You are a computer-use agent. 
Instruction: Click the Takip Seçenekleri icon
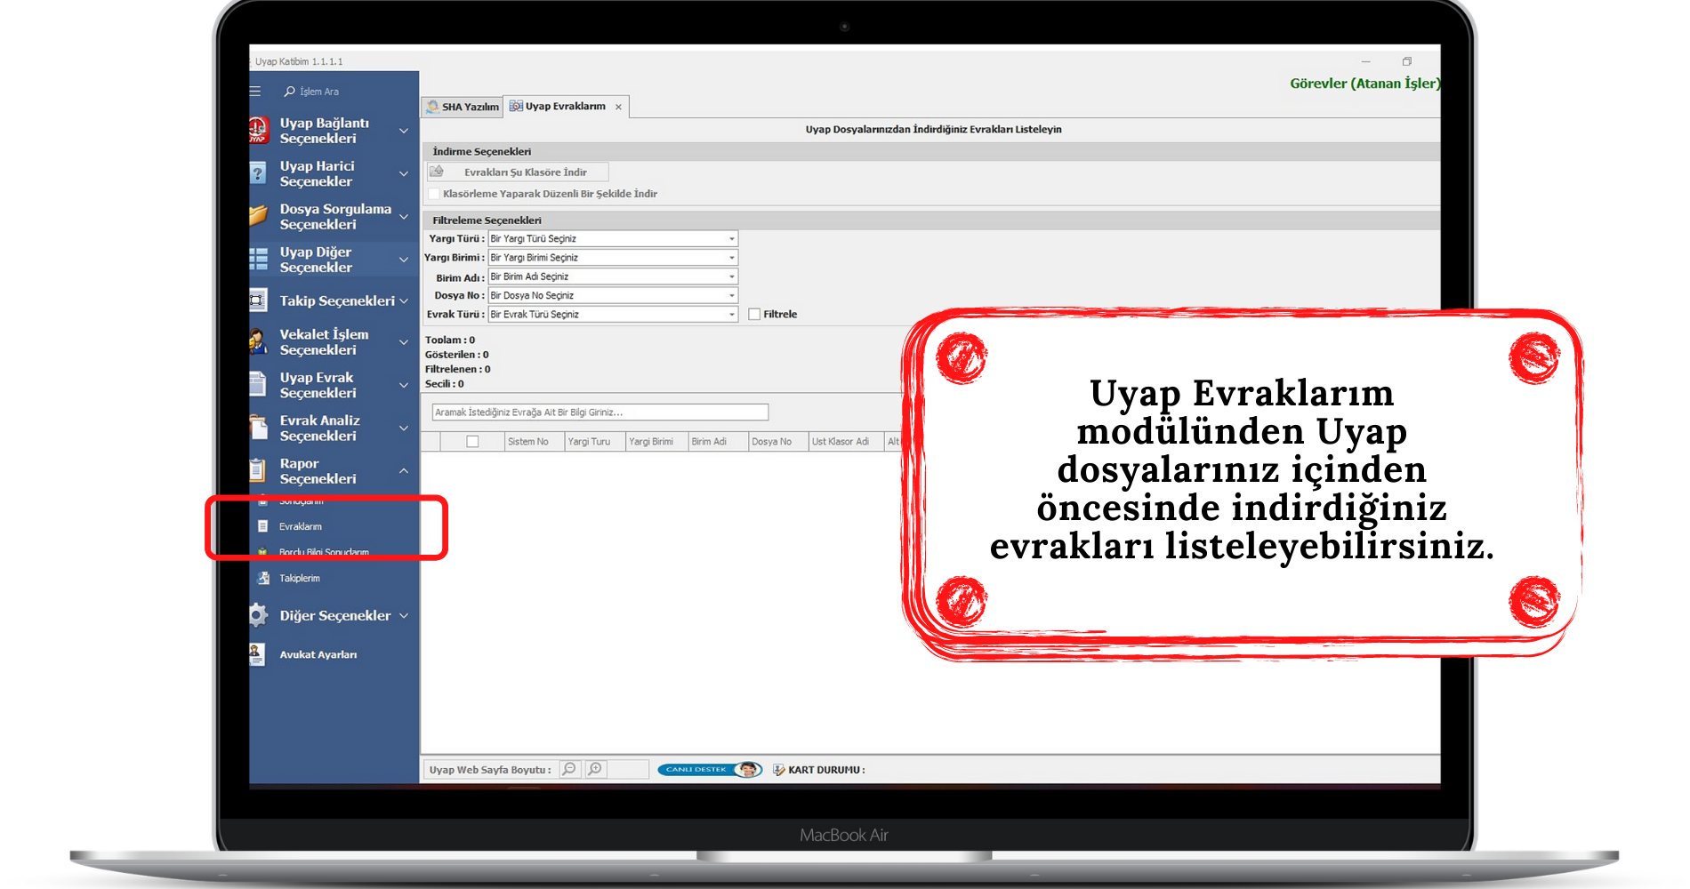[258, 300]
